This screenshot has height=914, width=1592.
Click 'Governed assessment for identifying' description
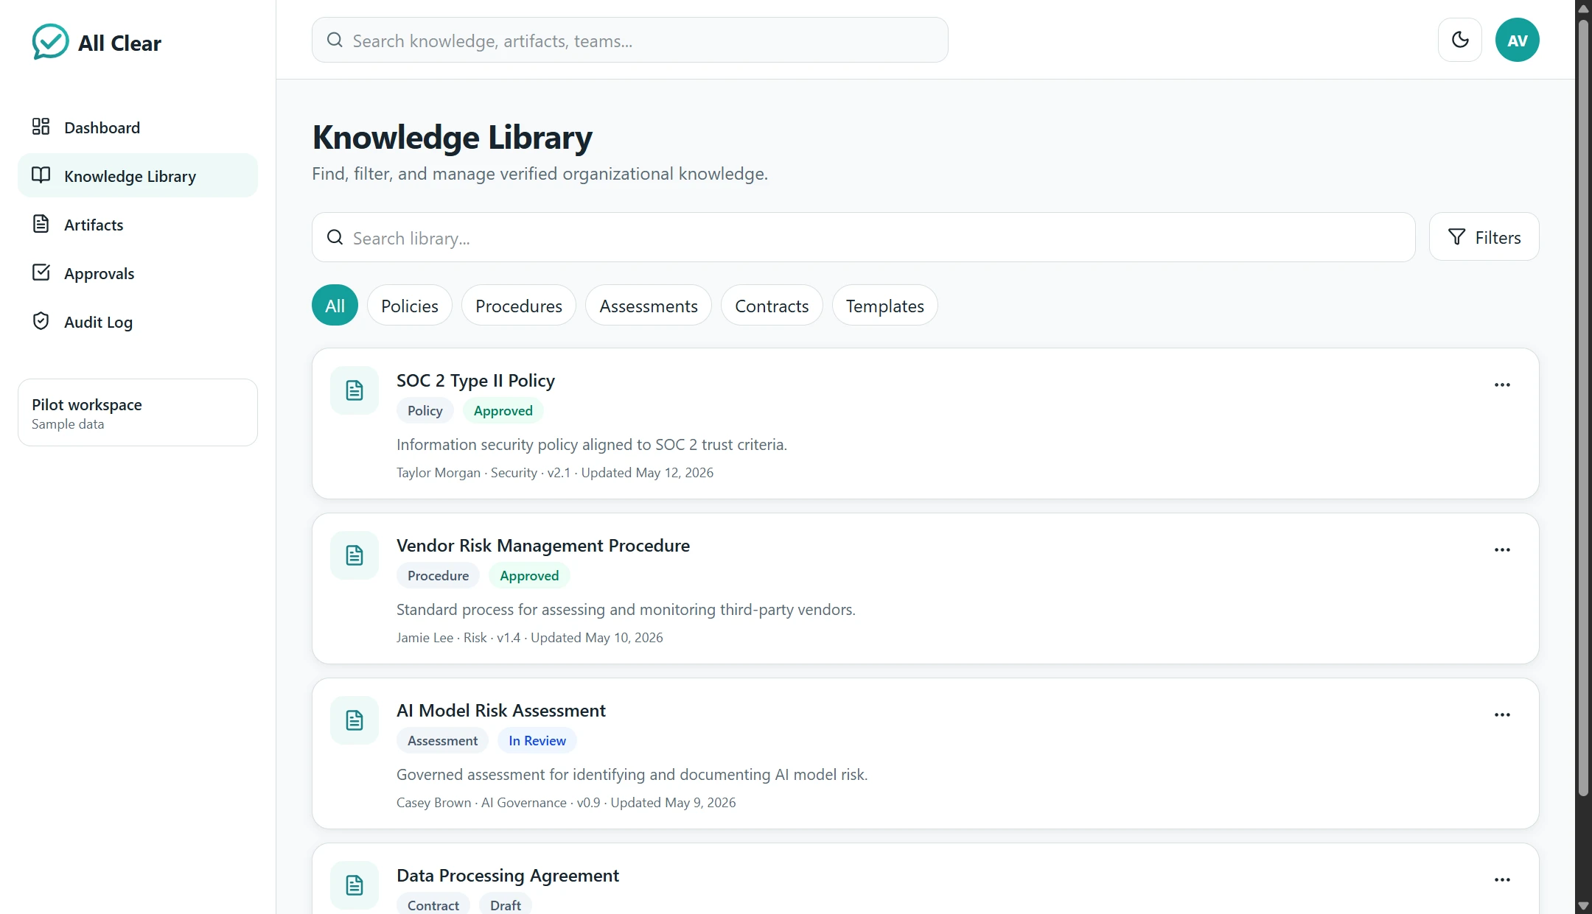632,775
